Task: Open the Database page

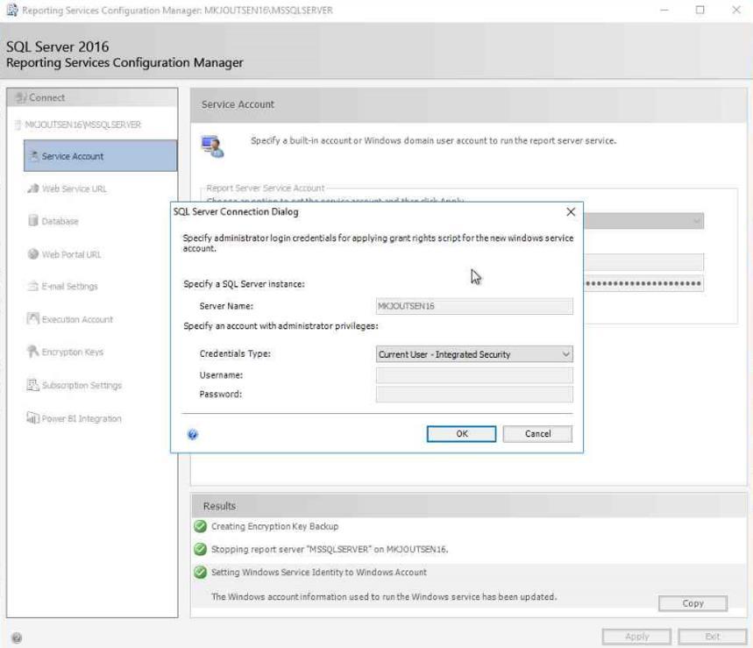Action: 60,221
